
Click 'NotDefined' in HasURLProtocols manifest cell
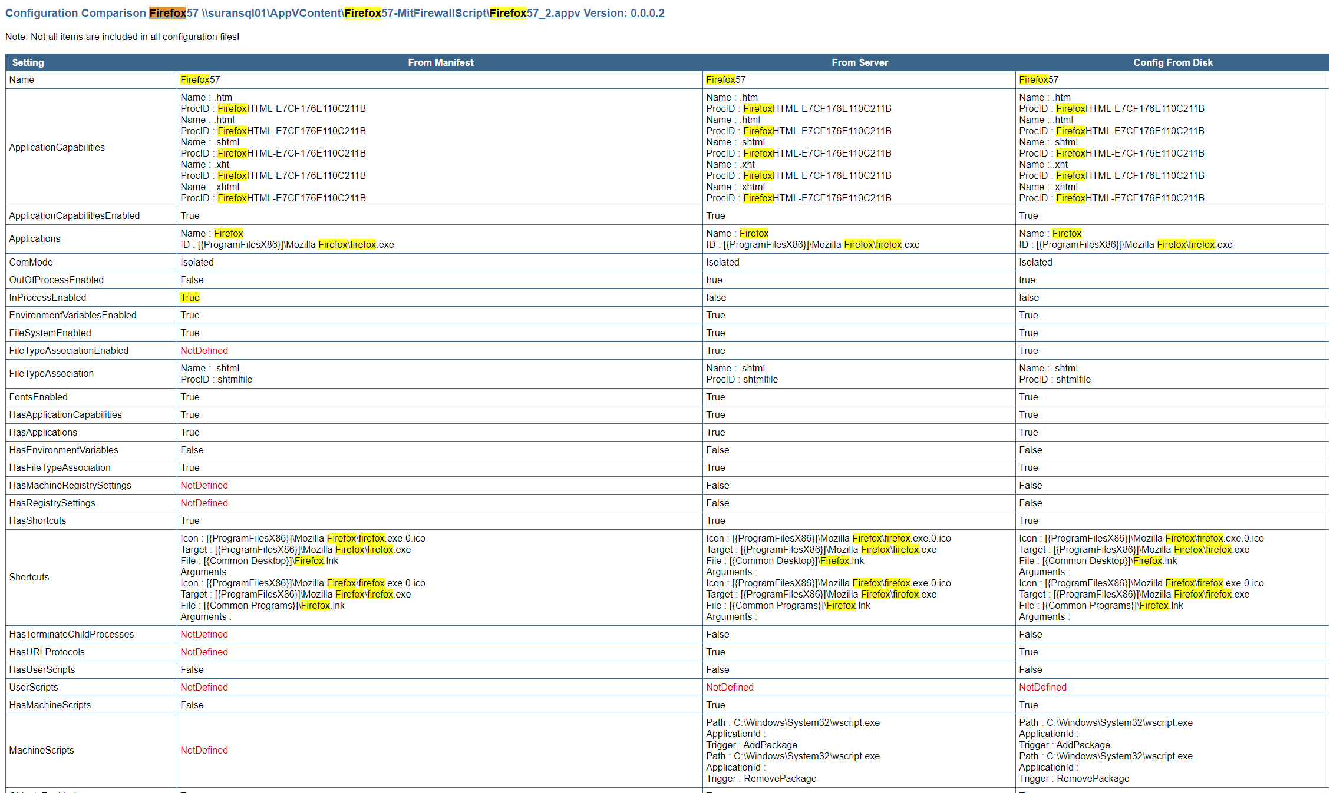point(204,652)
